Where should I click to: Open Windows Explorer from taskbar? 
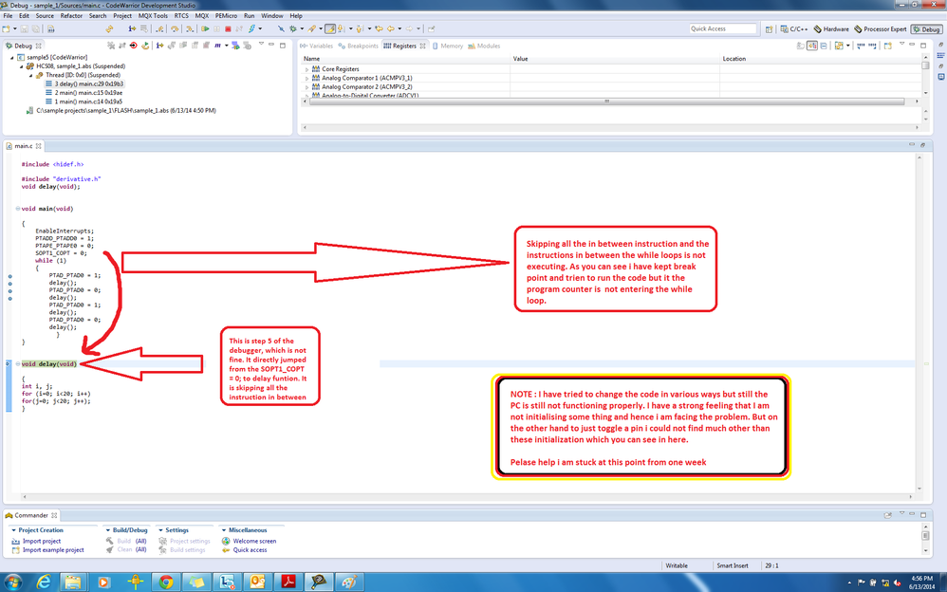[x=73, y=582]
